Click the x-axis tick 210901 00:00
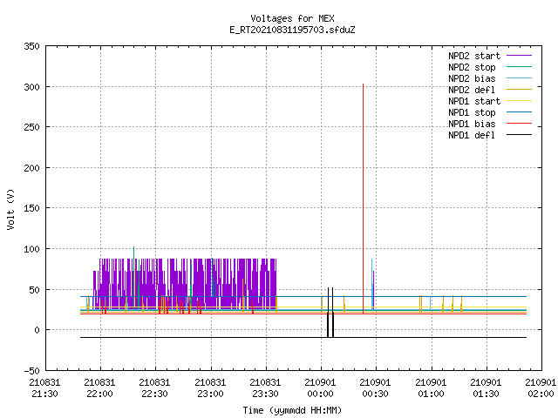Viewport: 558px width, 418px height. pyautogui.click(x=321, y=388)
